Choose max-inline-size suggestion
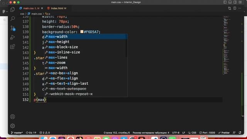This screenshot has width=247, height=139. (x=86, y=52)
